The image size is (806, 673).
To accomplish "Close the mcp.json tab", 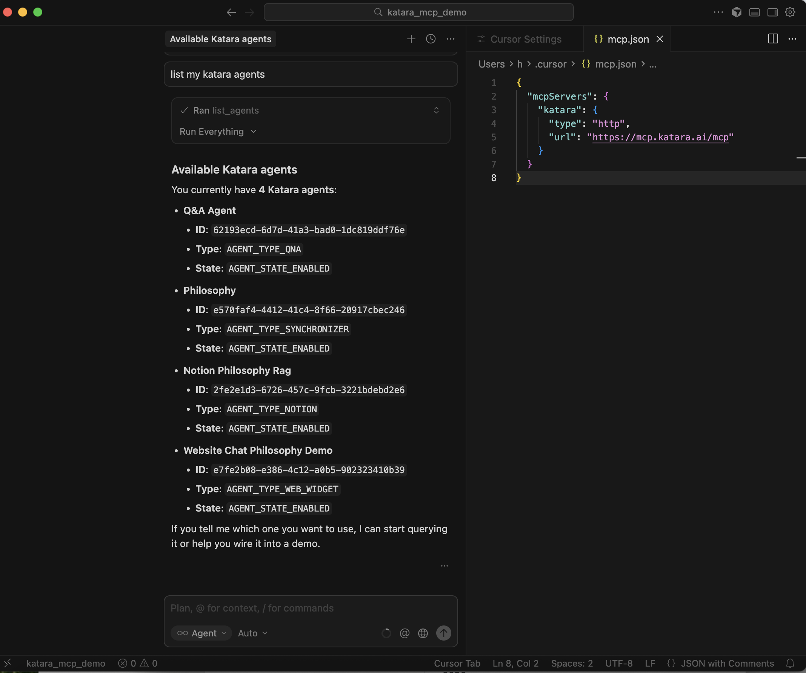I will [x=660, y=39].
